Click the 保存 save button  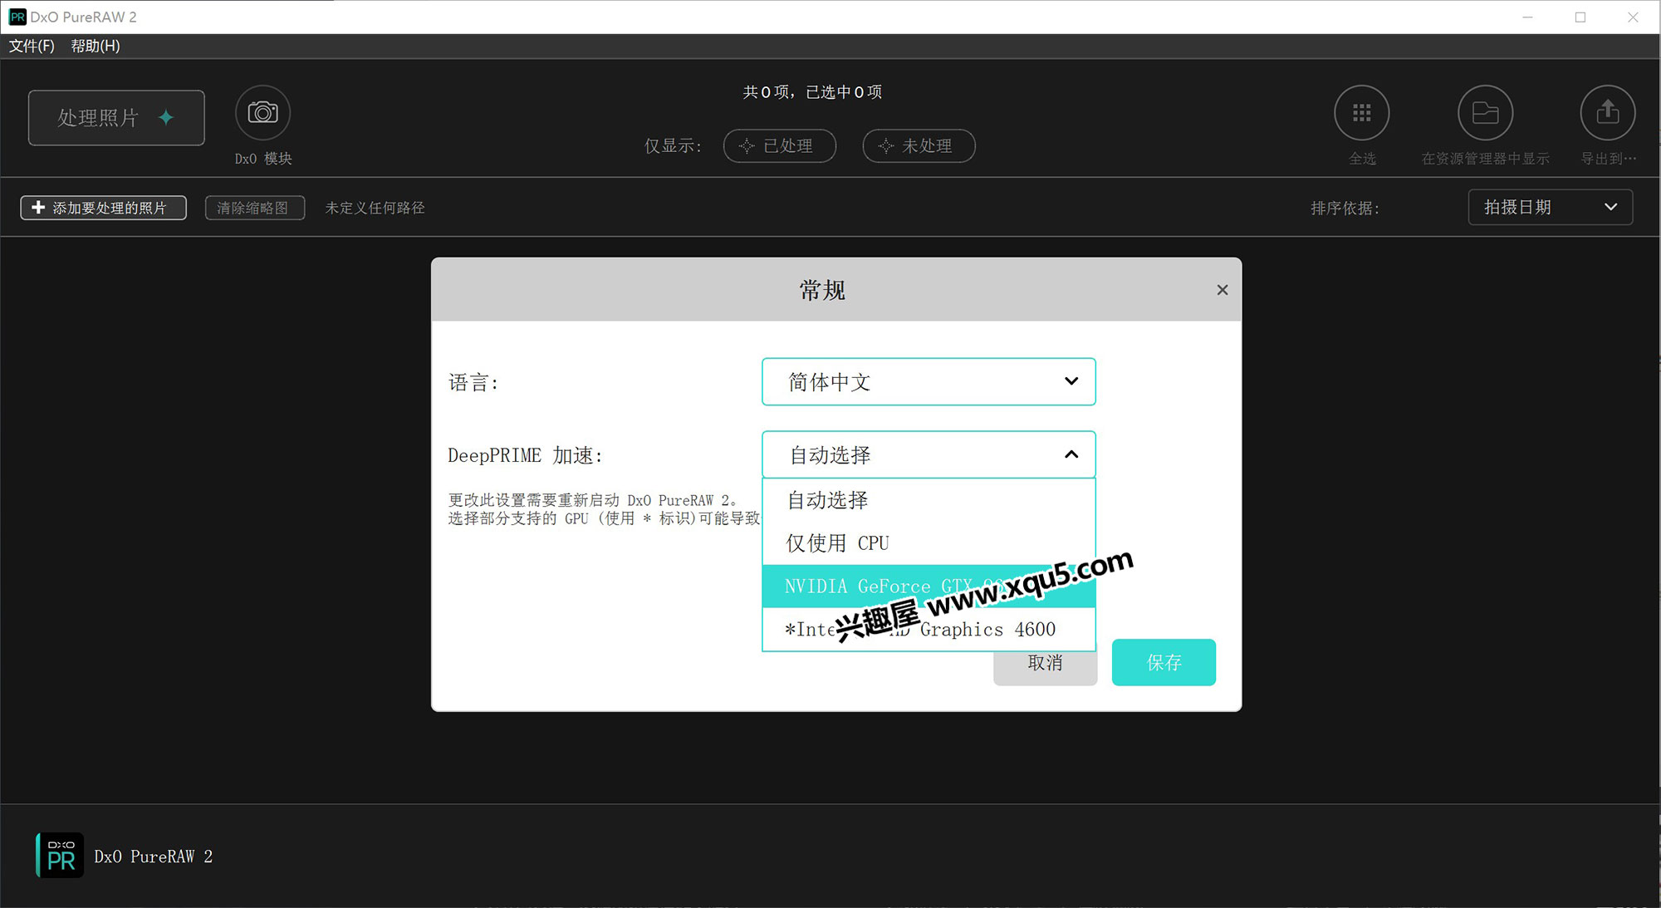coord(1163,662)
